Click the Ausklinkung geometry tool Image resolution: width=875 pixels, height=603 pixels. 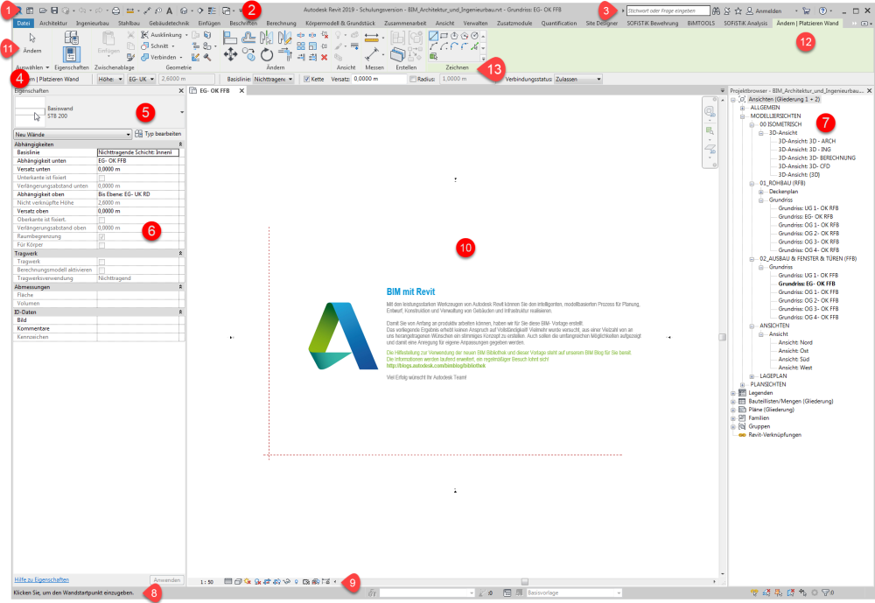[161, 35]
